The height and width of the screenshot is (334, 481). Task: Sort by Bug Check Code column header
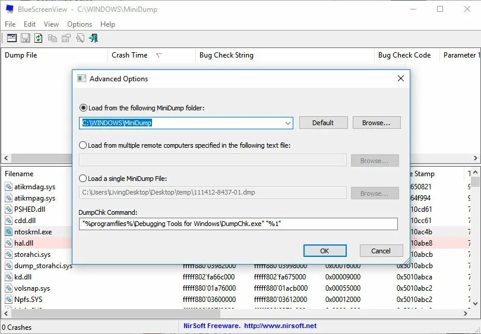(x=407, y=55)
